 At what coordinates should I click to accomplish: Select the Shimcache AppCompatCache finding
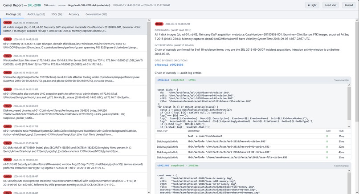point(73,77)
